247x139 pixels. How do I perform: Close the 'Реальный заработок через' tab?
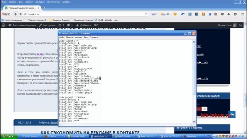[x=39, y=8]
